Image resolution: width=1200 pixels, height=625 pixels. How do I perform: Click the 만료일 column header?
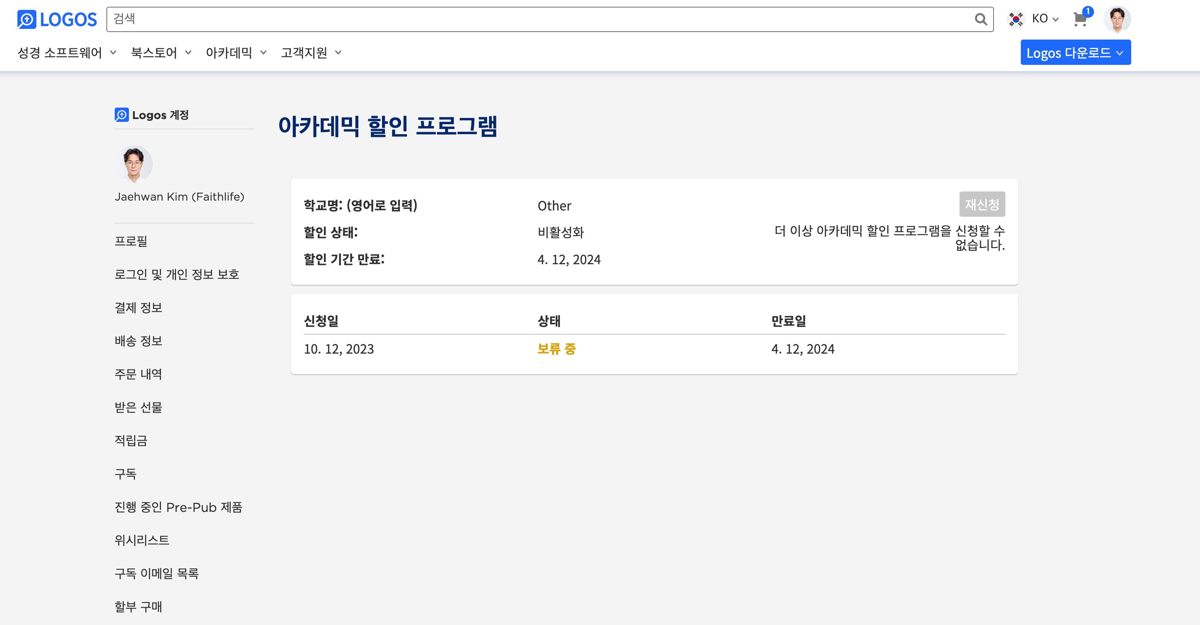coord(789,321)
